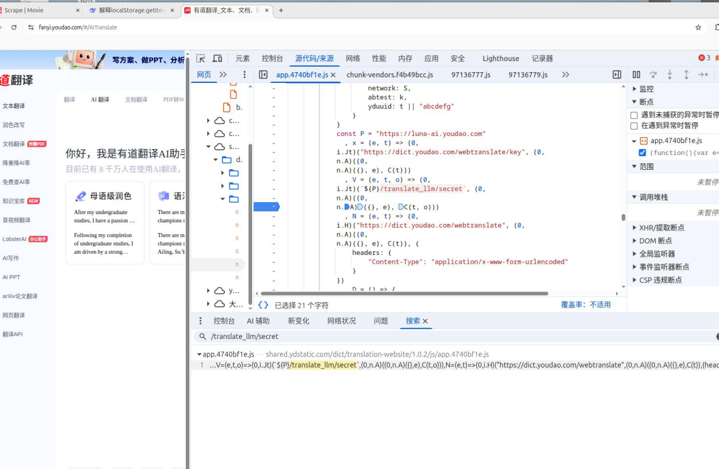
Task: Click the step over icon
Action: coord(653,75)
